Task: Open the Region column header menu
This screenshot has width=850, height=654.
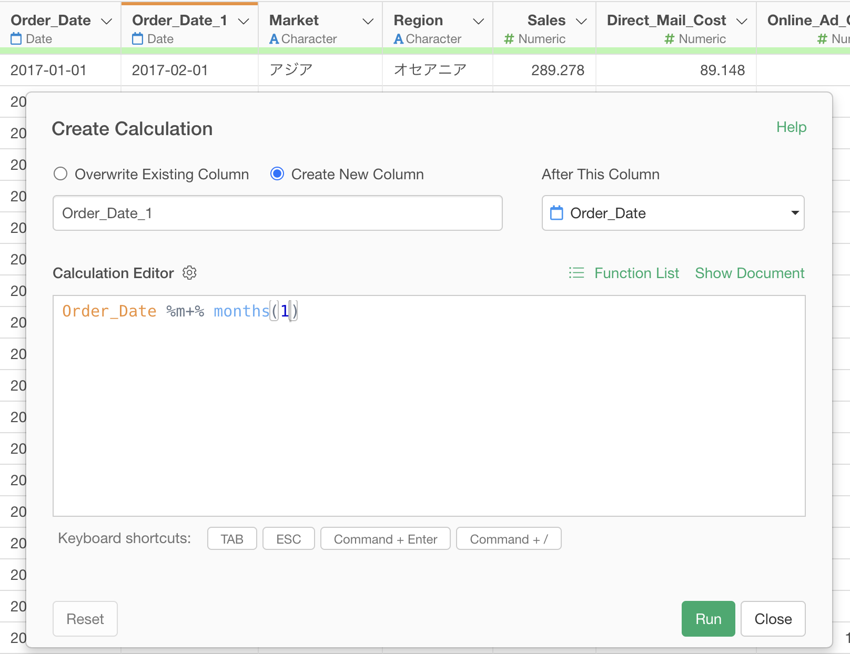Action: pyautogui.click(x=478, y=21)
